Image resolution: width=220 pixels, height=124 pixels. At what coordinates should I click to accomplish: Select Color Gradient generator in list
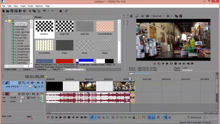[x=21, y=27]
